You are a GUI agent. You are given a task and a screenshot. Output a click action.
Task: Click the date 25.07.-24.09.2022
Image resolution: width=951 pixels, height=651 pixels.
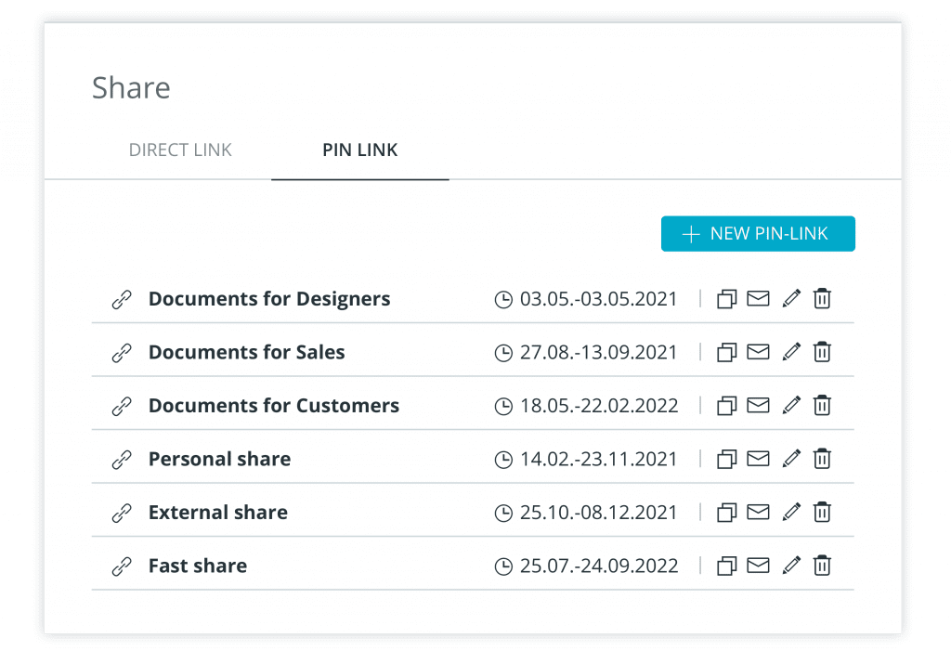click(x=599, y=566)
